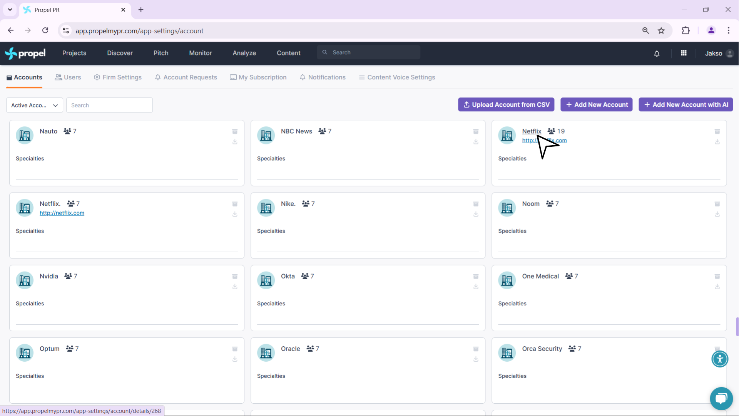Archive the NBC News account
This screenshot has height=416, width=739.
click(x=476, y=132)
